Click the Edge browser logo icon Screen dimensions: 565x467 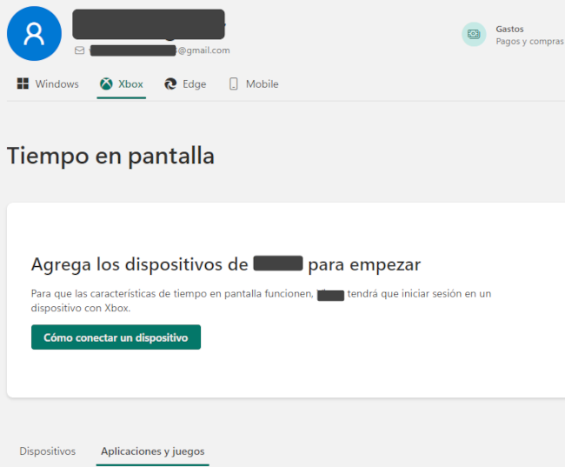tap(170, 84)
